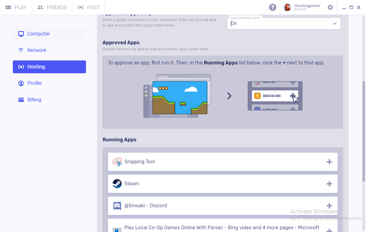Select Network settings in sidebar
Screen dimensions: 366x232
click(49, 50)
